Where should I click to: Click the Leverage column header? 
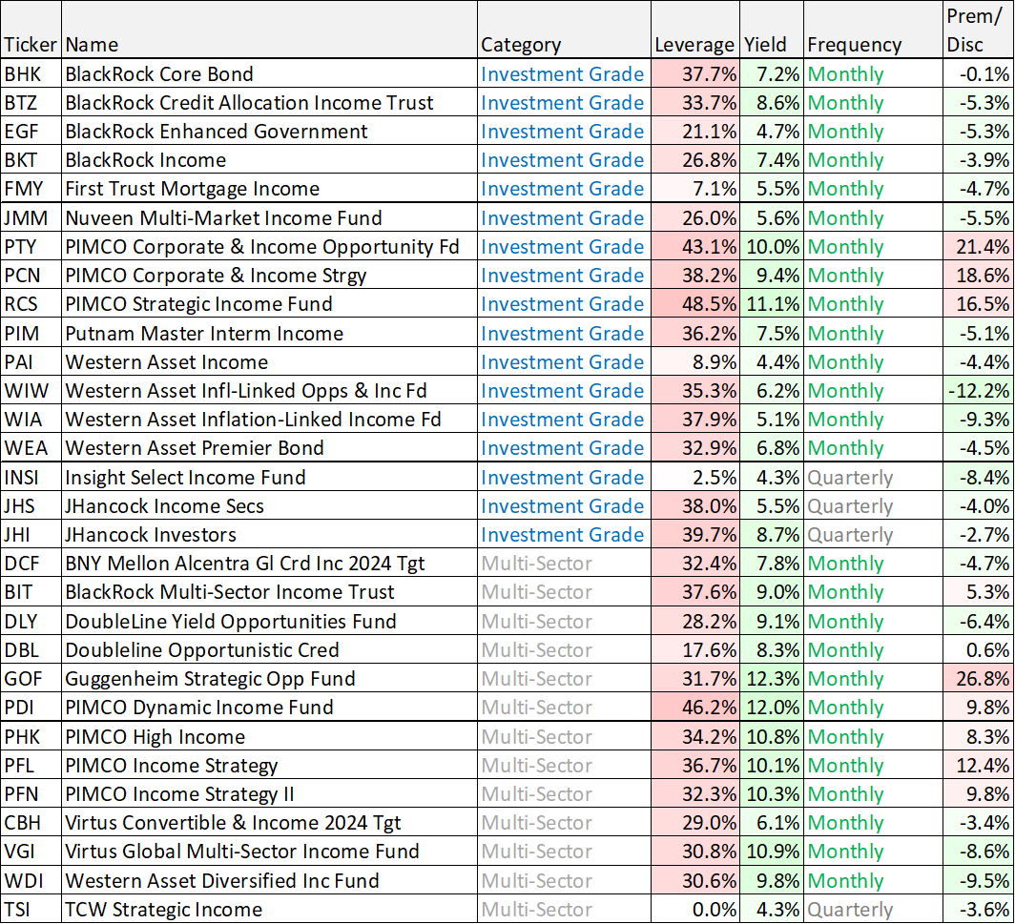695,30
